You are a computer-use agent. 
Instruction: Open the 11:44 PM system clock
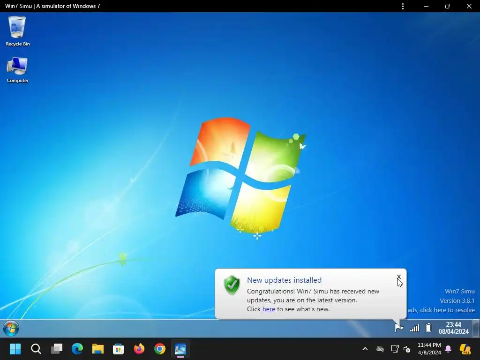pos(429,349)
